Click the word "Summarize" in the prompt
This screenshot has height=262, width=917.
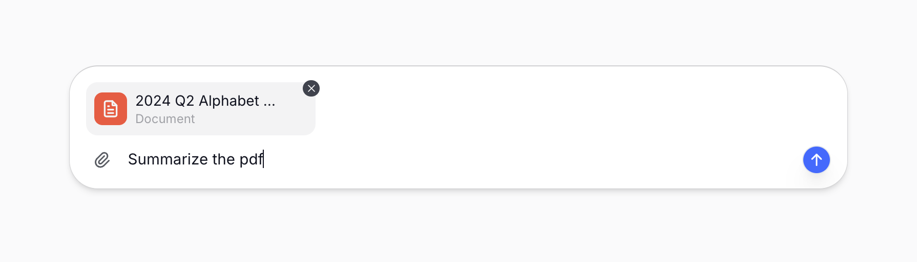tap(168, 159)
